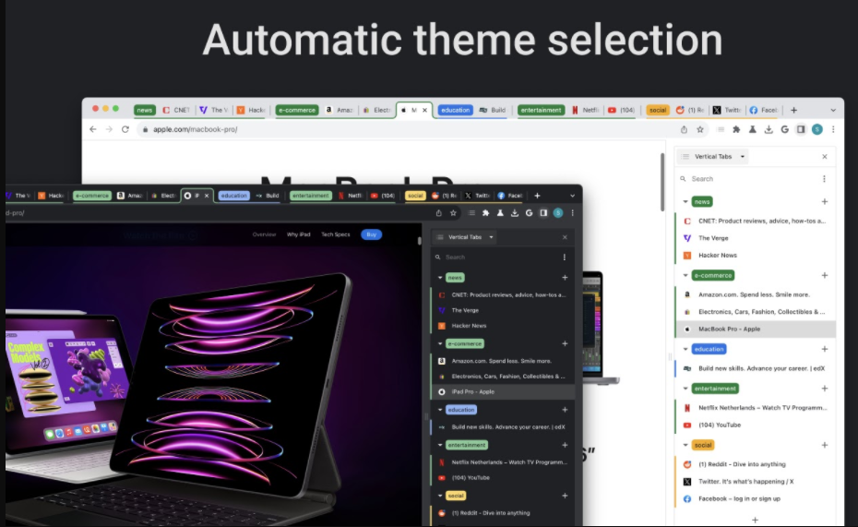This screenshot has height=527, width=858.
Task: Open the extensions puzzle icon in the light window
Action: pyautogui.click(x=736, y=130)
